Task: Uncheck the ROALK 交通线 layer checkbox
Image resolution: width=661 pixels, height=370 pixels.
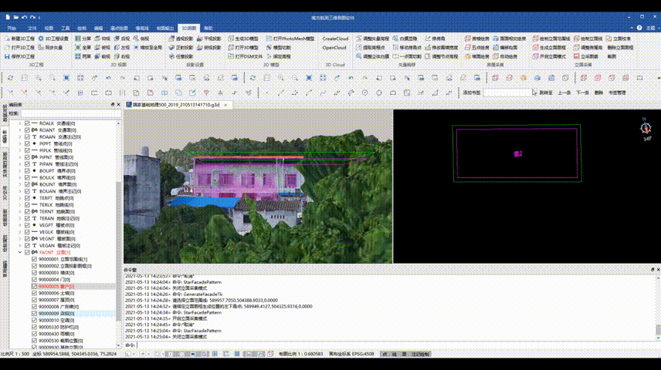Action: click(28, 123)
